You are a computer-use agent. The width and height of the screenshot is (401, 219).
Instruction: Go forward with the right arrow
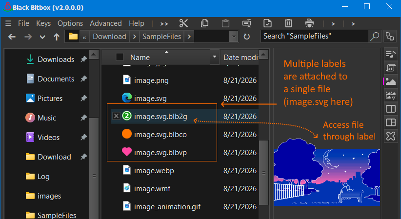[x=28, y=37]
